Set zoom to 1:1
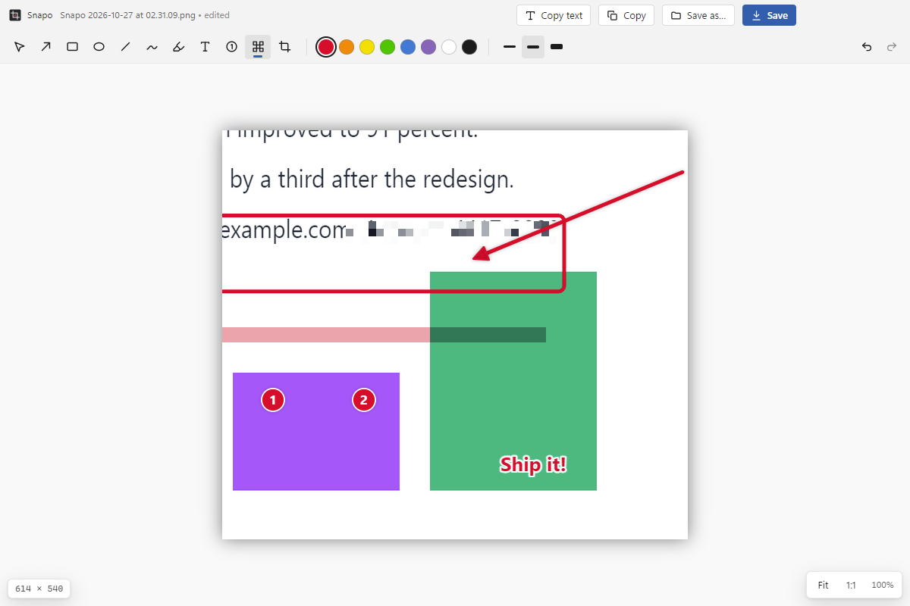Viewport: 910px width, 606px height. (x=851, y=585)
